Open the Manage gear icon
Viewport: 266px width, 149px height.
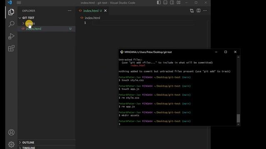tap(11, 144)
